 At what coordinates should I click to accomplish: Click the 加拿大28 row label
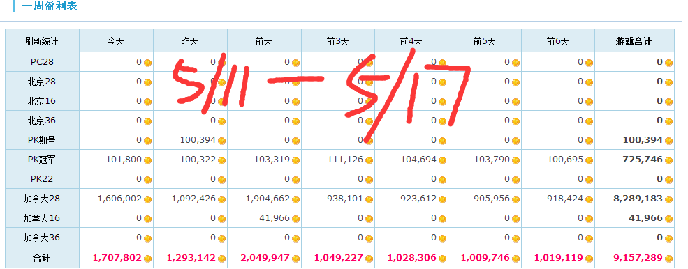click(x=42, y=199)
